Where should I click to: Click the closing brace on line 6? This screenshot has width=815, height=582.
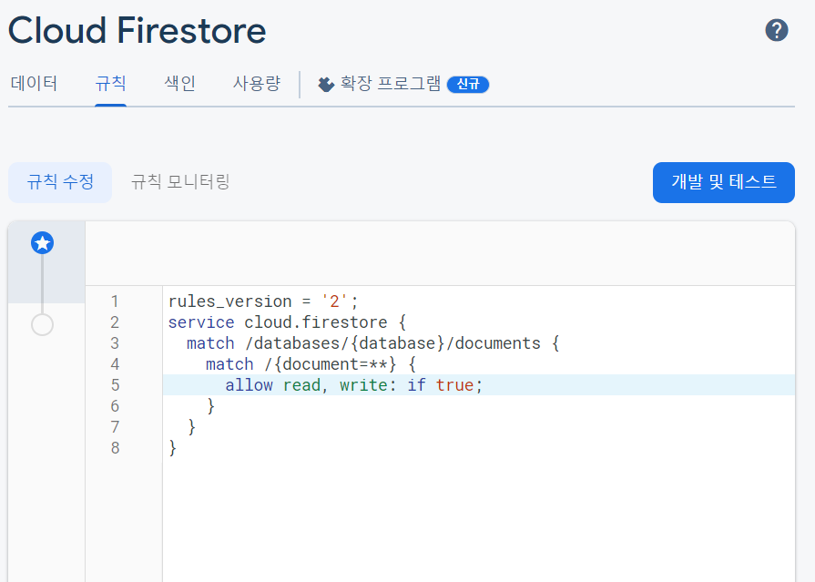click(210, 405)
